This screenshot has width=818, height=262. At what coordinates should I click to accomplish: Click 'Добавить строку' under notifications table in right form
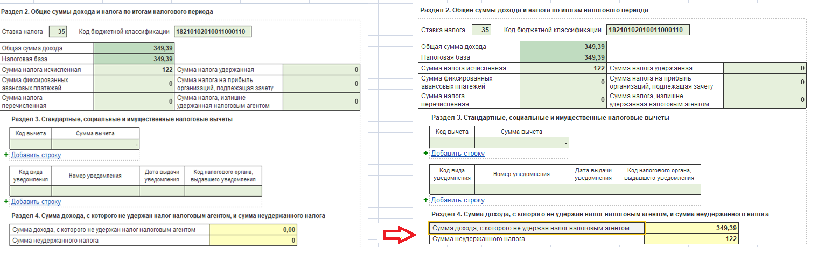tap(458, 200)
